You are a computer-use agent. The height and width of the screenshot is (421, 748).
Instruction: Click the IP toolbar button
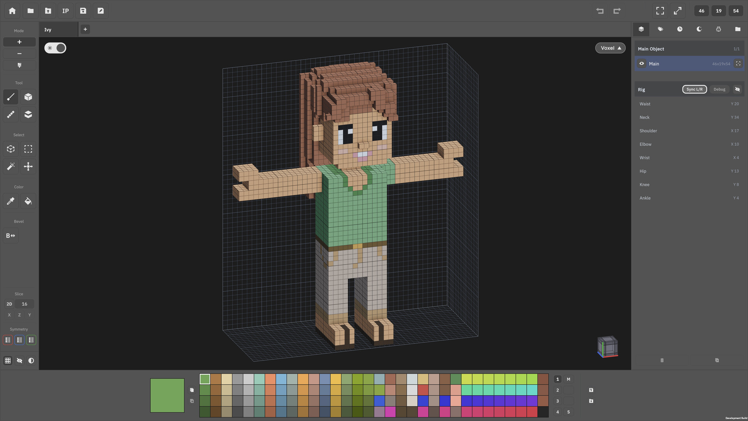65,11
